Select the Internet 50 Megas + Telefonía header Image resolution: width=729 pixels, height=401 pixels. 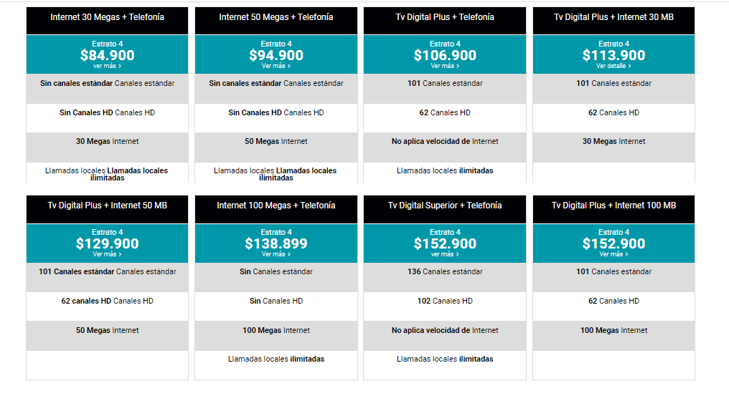coord(276,21)
